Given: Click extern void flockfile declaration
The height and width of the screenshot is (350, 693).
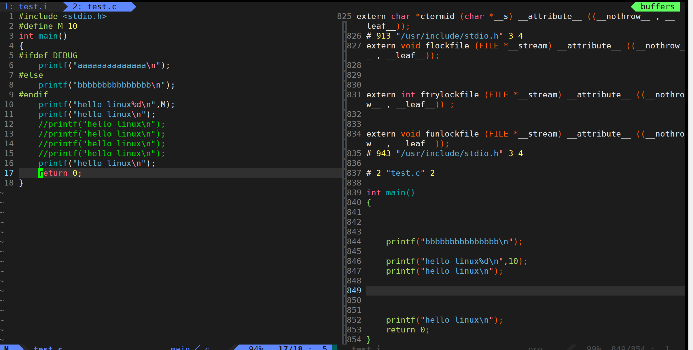Looking at the screenshot, I should 525,51.
